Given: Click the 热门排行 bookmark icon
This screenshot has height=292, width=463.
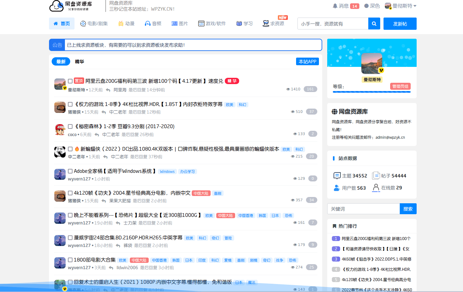Looking at the screenshot, I should [x=334, y=226].
